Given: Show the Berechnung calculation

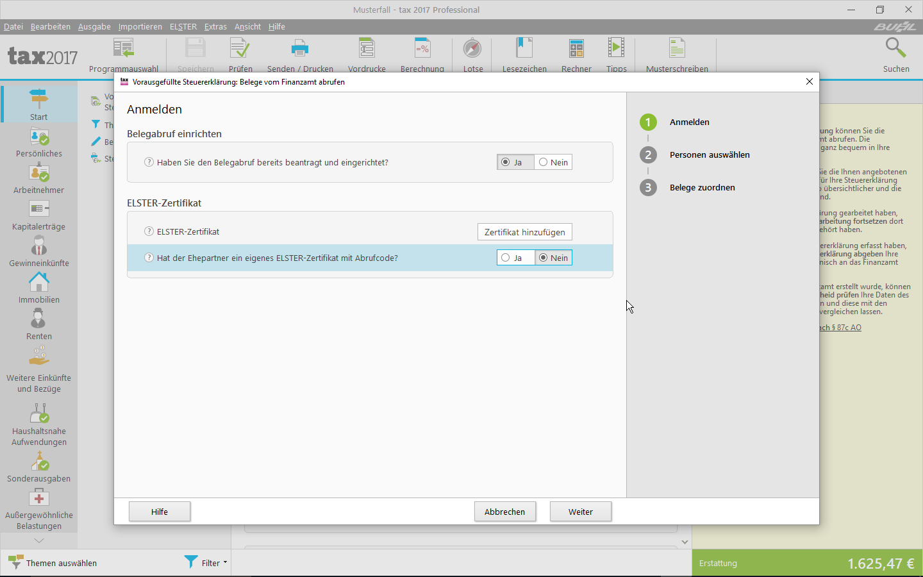Looking at the screenshot, I should [422, 55].
